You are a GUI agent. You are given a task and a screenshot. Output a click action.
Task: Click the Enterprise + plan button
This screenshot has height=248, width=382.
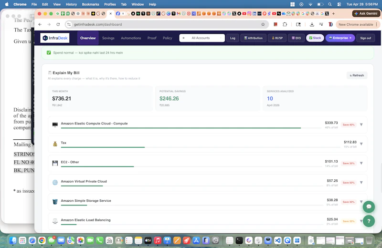pyautogui.click(x=340, y=38)
